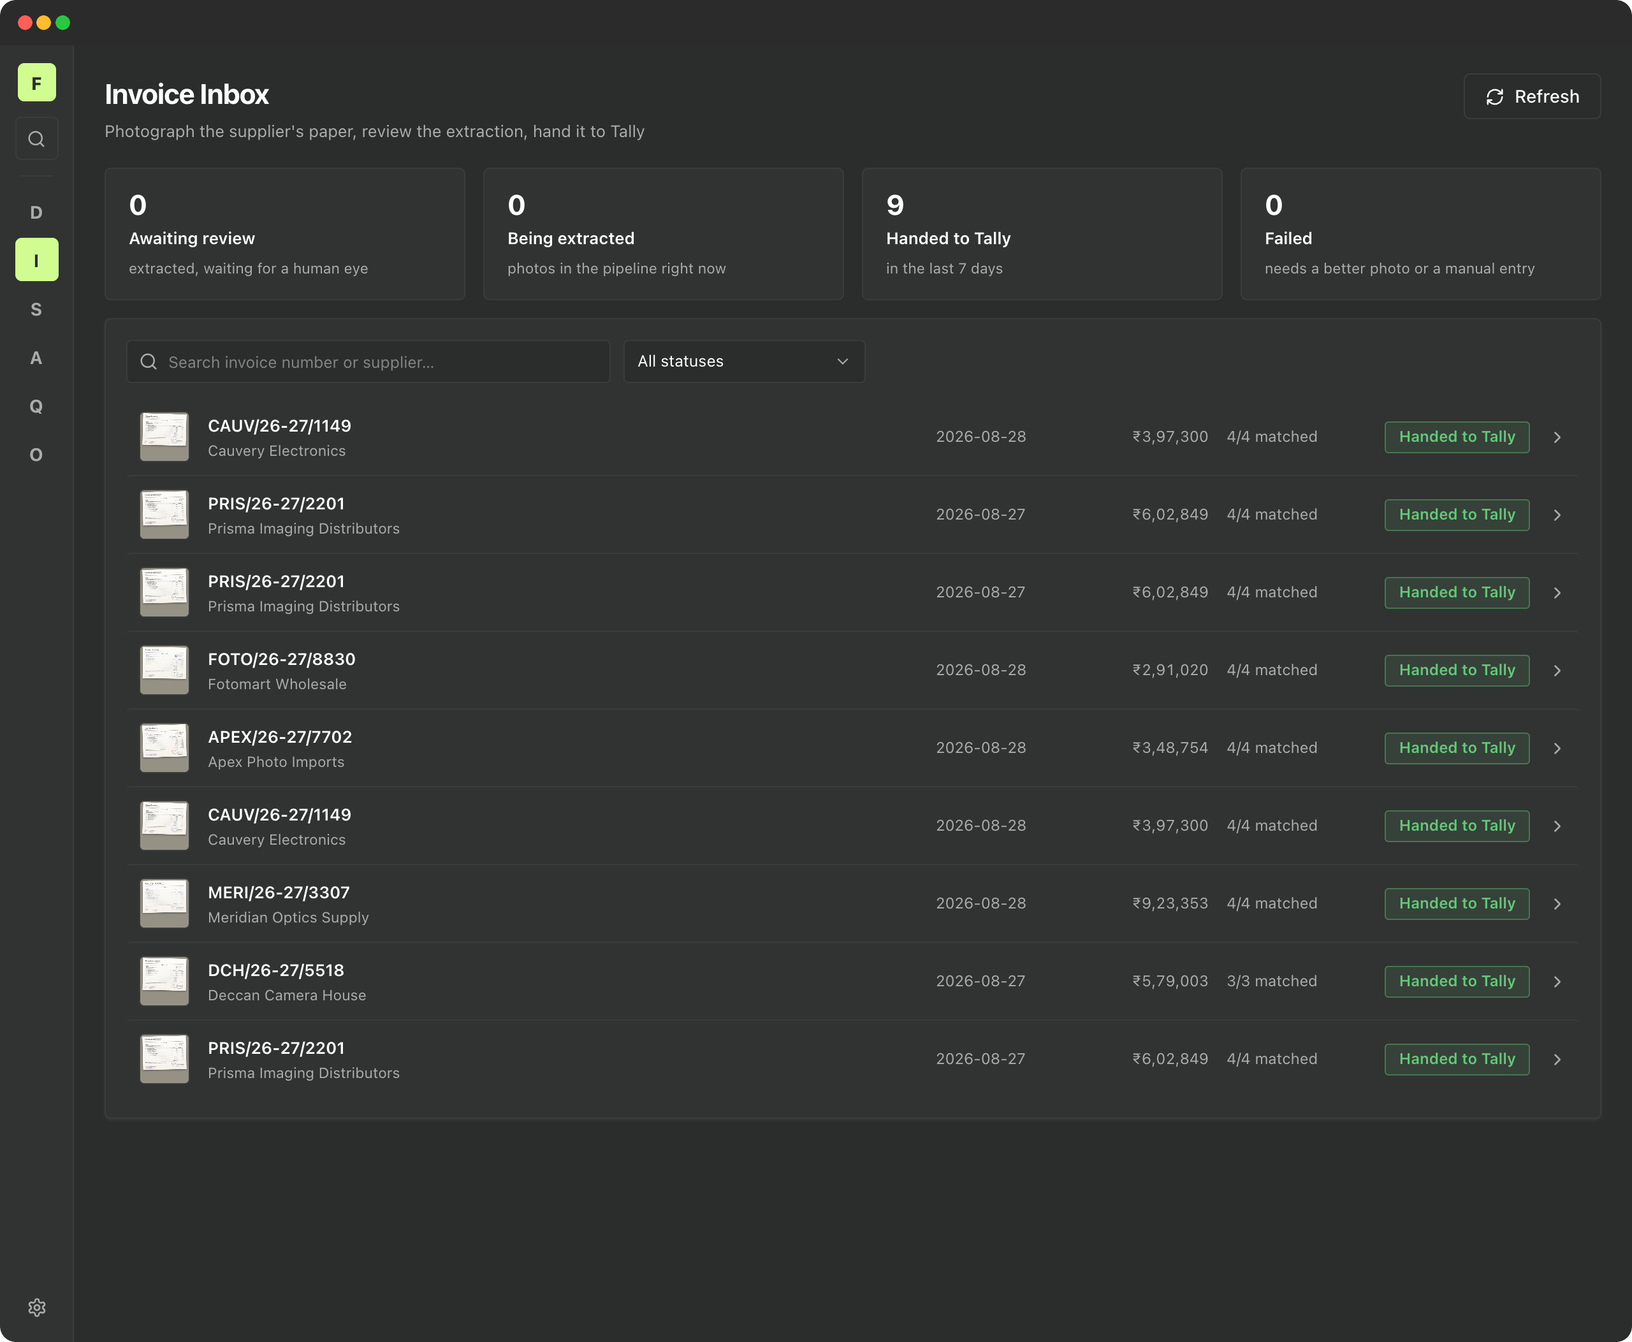1632x1342 pixels.
Task: Select the Handed to Tally stat card
Action: pos(1042,233)
